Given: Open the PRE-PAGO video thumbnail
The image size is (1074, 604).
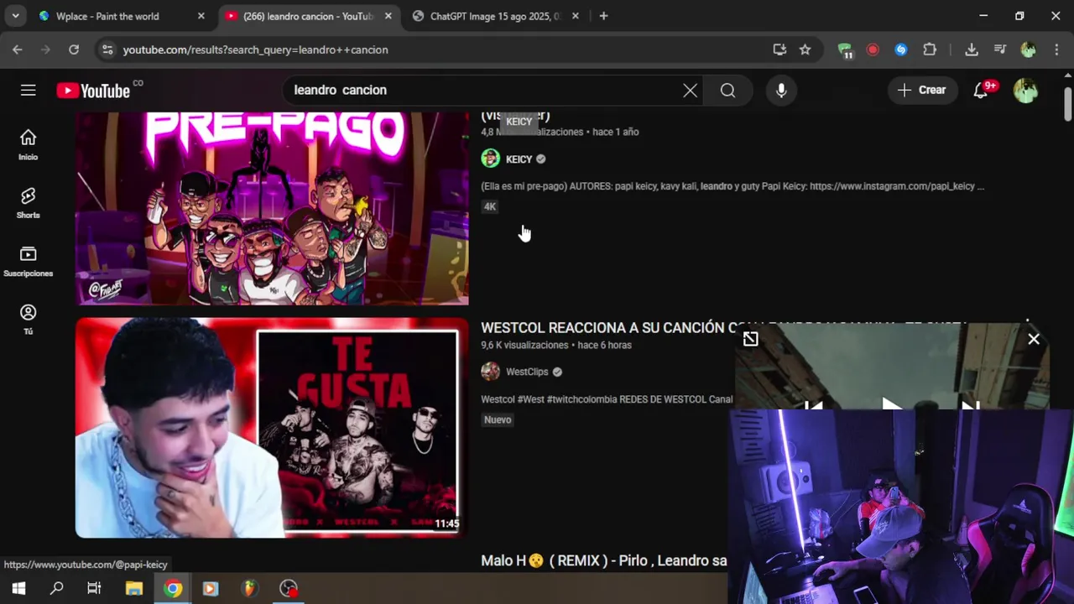Looking at the screenshot, I should [x=272, y=209].
